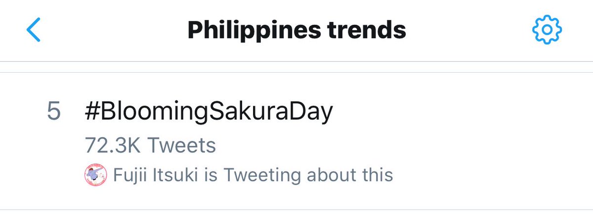Screen dimensions: 593x219
Task: Select the gear icon beside Philippines trends
Action: pos(548,31)
